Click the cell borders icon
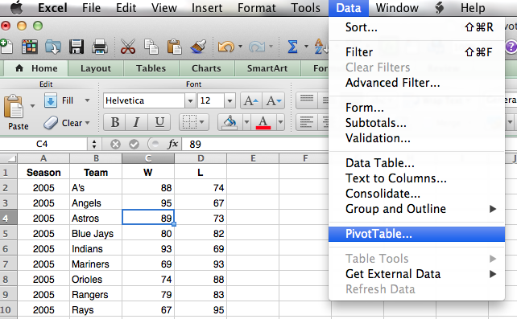 tap(189, 122)
